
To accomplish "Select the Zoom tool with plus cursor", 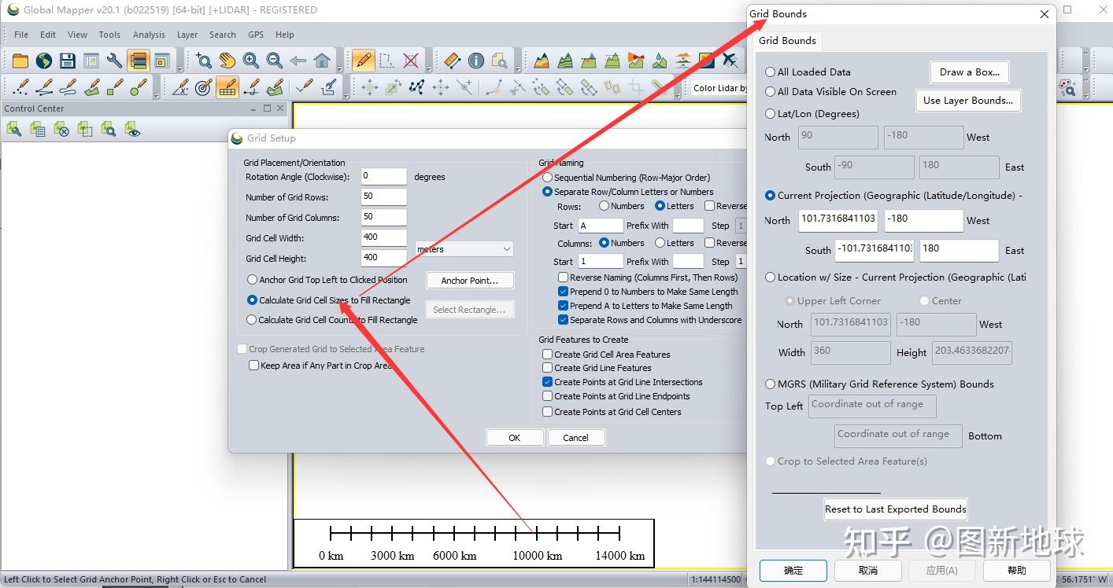I will [204, 61].
